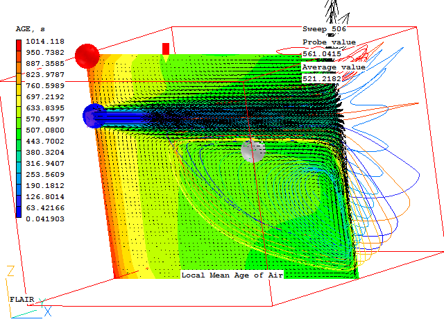Viewport: 444px width, 333px height.
Task: Select the small red rectangle above the plane
Action: [165, 48]
